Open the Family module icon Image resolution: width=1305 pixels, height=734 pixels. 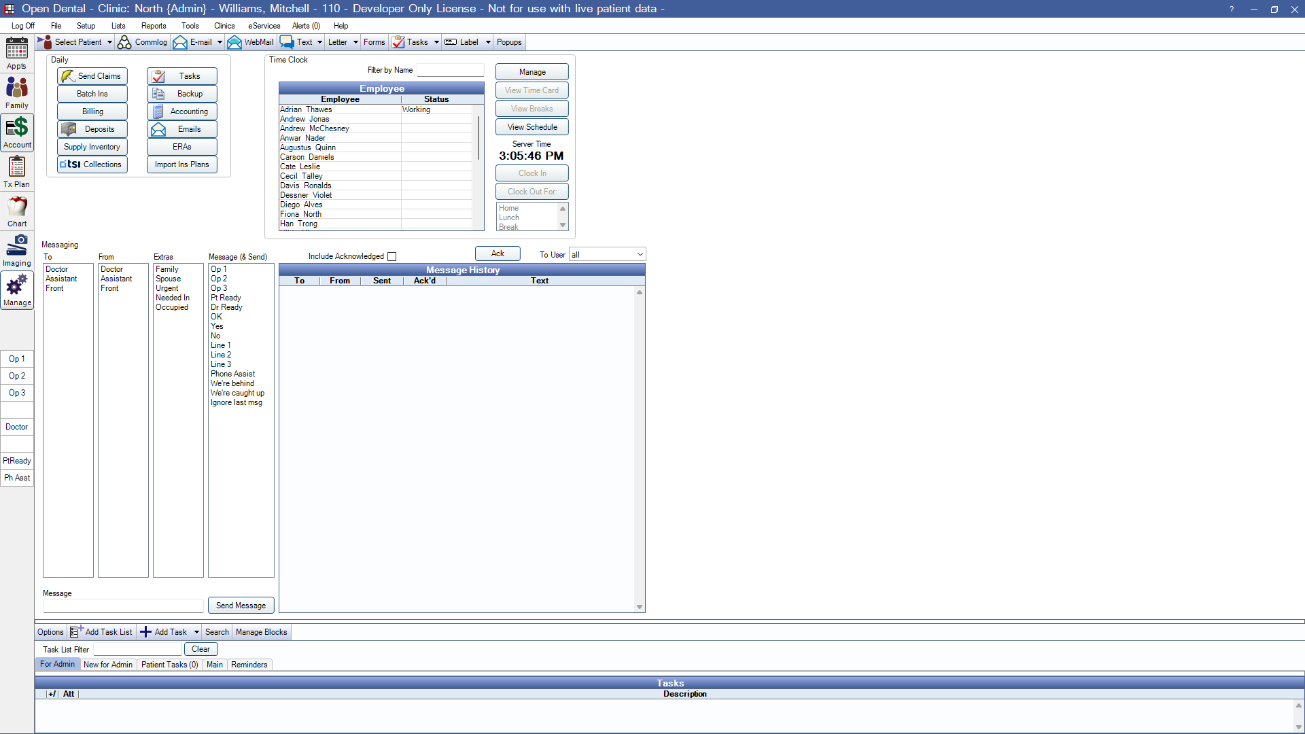16,92
